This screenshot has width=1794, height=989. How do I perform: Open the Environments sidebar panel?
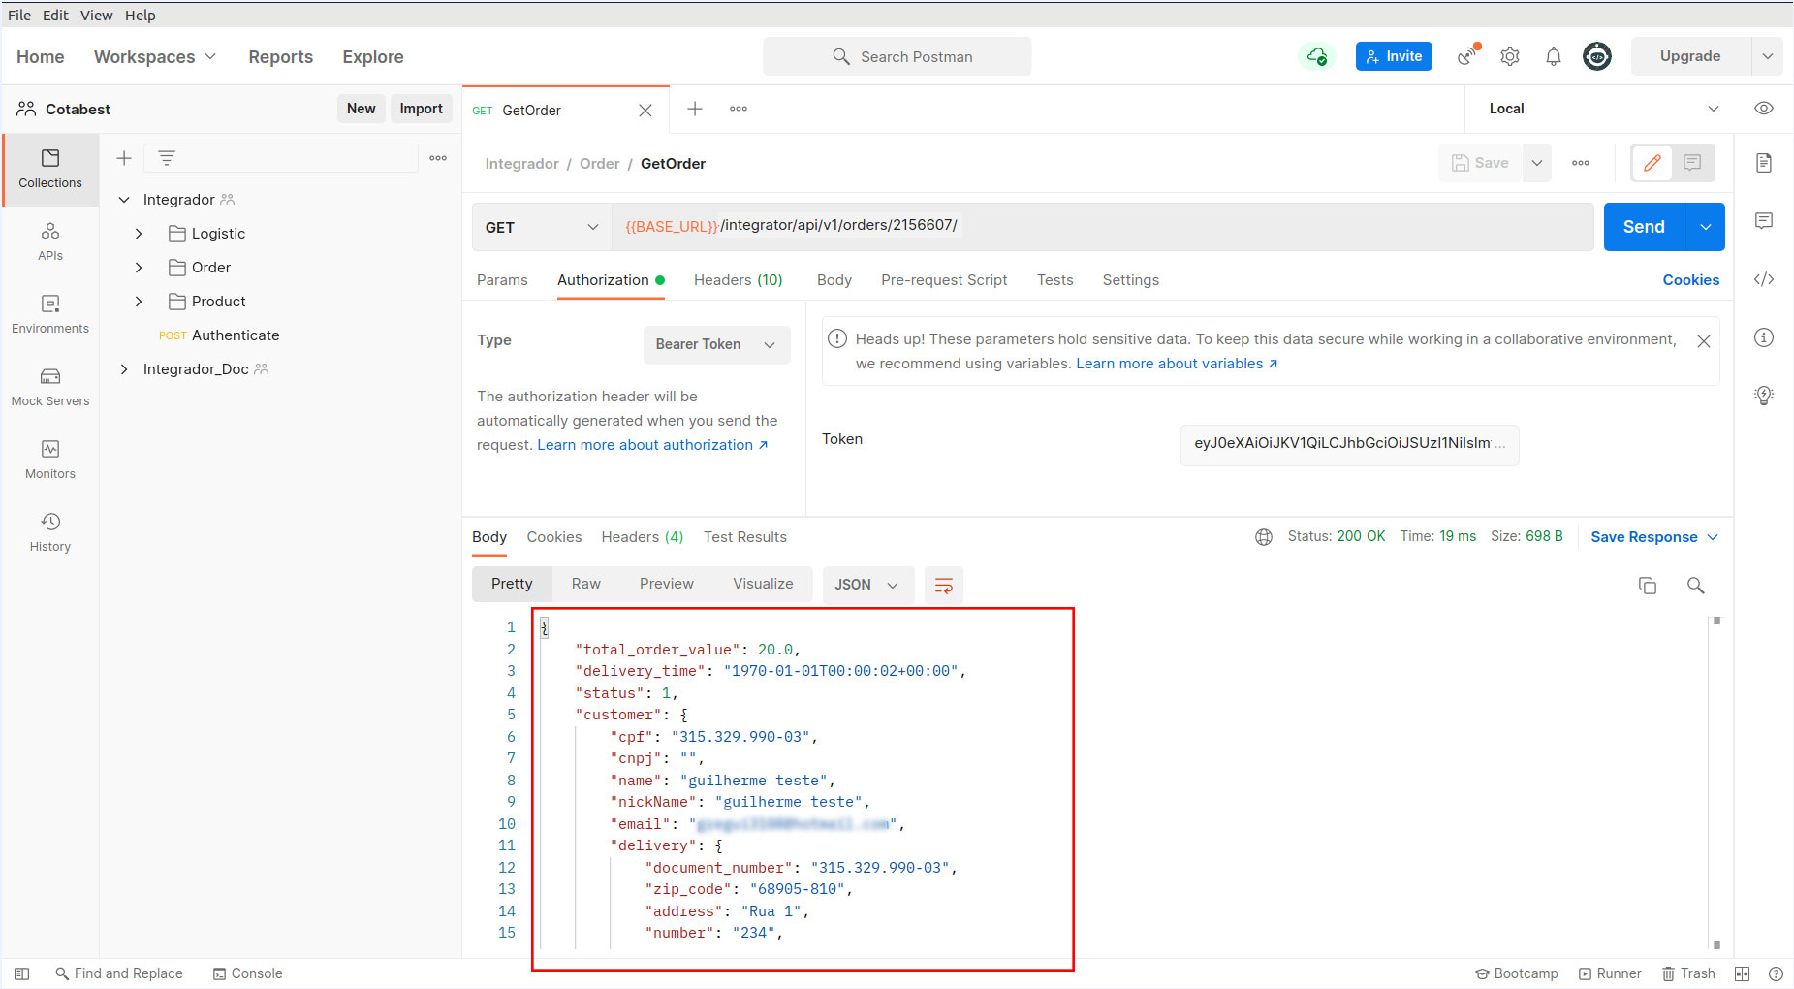click(x=50, y=314)
